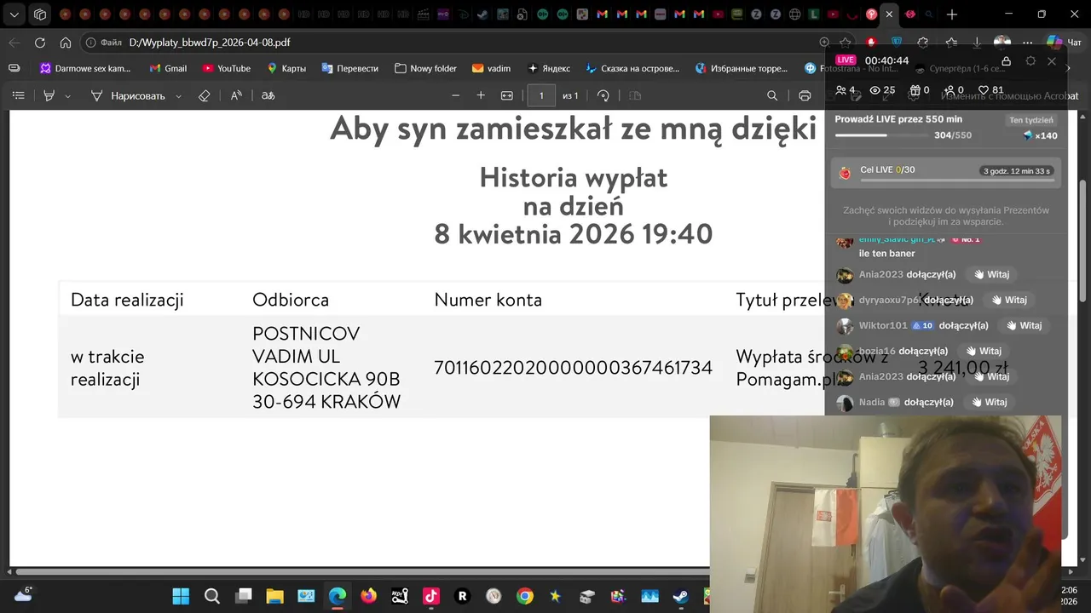Close the active PDF tab
Viewport: 1091px width, 613px height.
[890, 14]
